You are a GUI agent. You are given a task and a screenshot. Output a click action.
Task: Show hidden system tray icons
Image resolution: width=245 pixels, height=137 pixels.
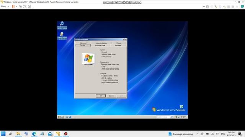197,134
